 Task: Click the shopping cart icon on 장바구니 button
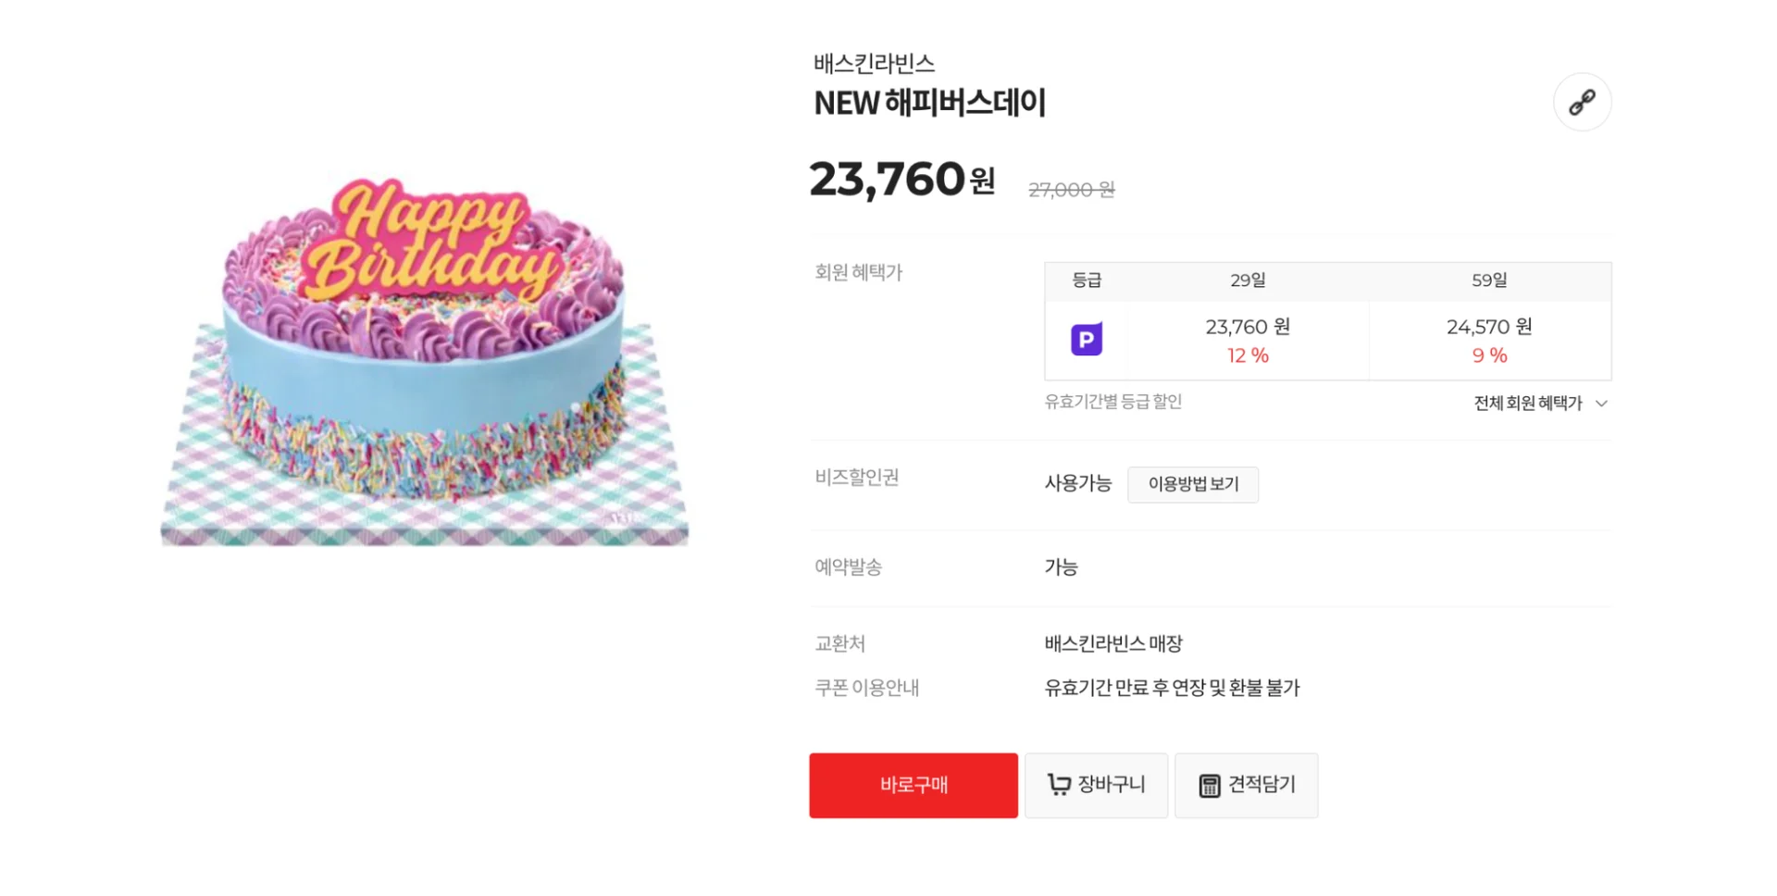(1060, 784)
